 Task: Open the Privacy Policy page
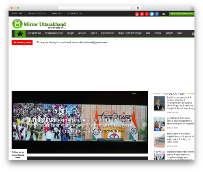pos(37,13)
